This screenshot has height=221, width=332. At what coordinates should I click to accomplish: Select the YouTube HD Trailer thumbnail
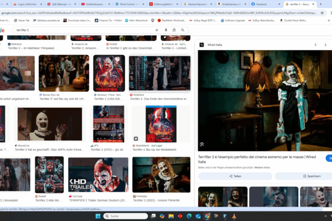click(98, 175)
